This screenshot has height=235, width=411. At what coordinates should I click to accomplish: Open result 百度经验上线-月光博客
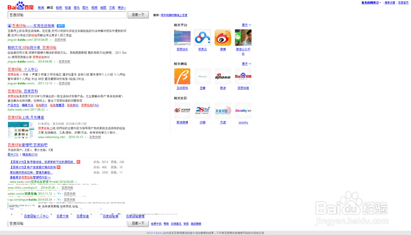(x=26, y=117)
